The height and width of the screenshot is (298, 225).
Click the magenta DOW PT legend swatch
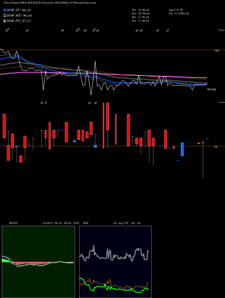tap(4, 21)
